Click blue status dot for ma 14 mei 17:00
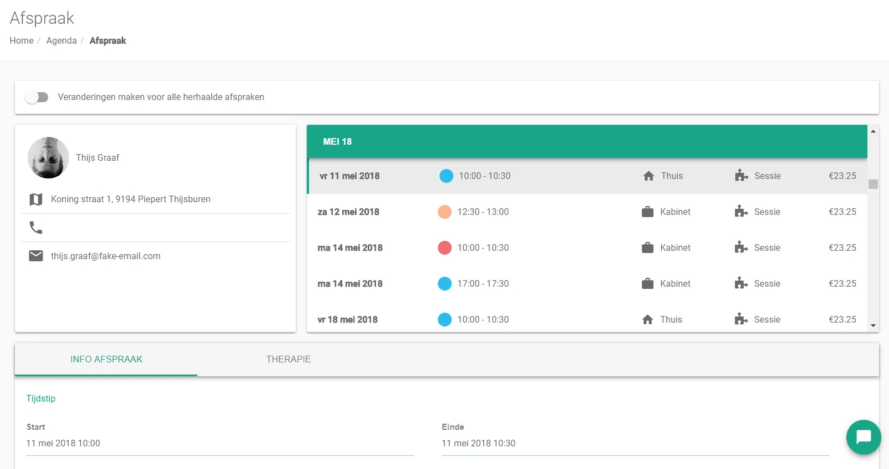Viewport: 889px width, 469px height. pyautogui.click(x=445, y=284)
